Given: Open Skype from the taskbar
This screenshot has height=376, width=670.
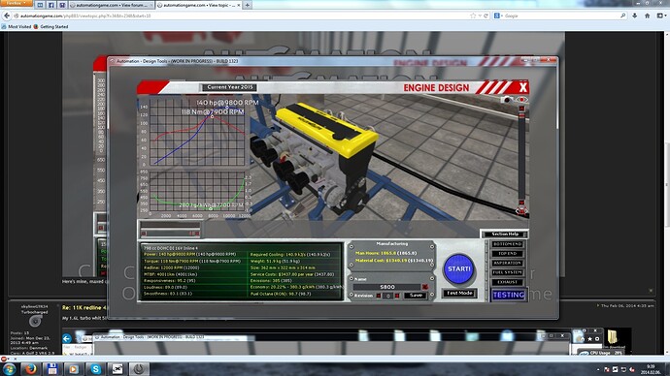Looking at the screenshot, I should tap(95, 369).
